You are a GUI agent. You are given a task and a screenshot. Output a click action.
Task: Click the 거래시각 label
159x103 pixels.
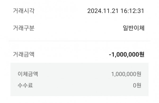(24, 11)
